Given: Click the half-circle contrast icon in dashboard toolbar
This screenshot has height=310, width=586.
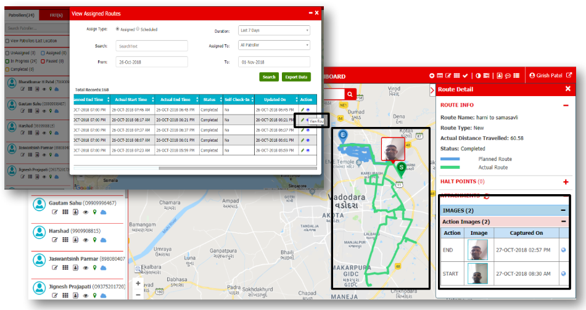Looking at the screenshot, I should [478, 76].
